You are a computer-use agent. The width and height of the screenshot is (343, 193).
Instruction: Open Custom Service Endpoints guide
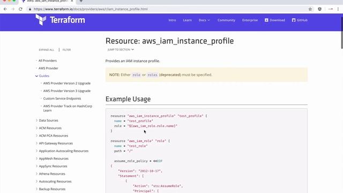(x=62, y=99)
